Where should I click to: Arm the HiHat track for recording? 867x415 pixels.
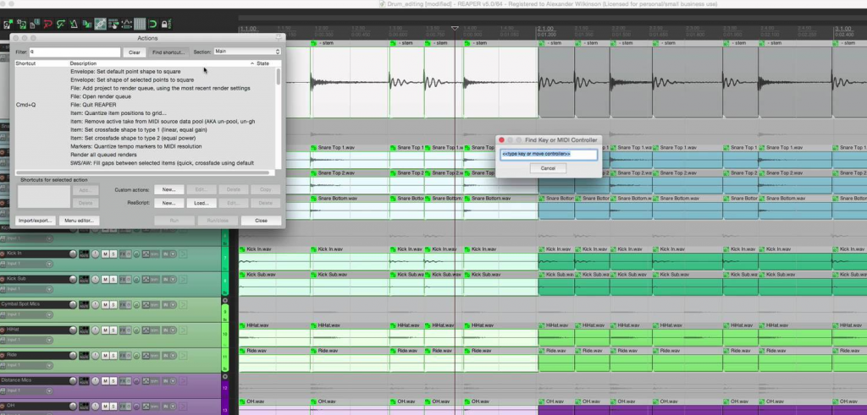coord(3,330)
